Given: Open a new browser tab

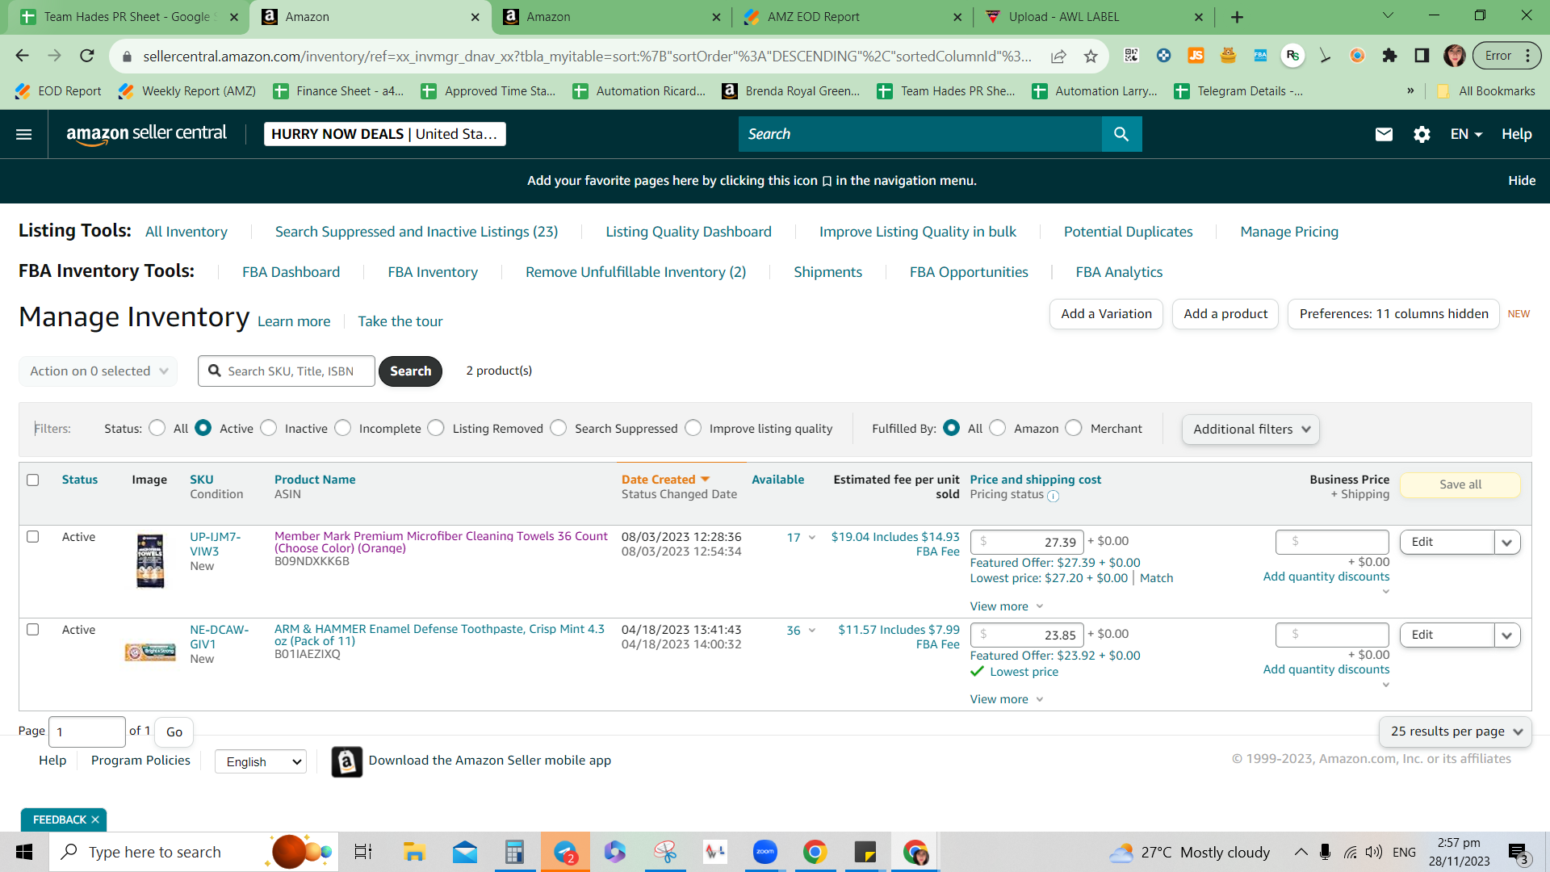Looking at the screenshot, I should [1237, 17].
